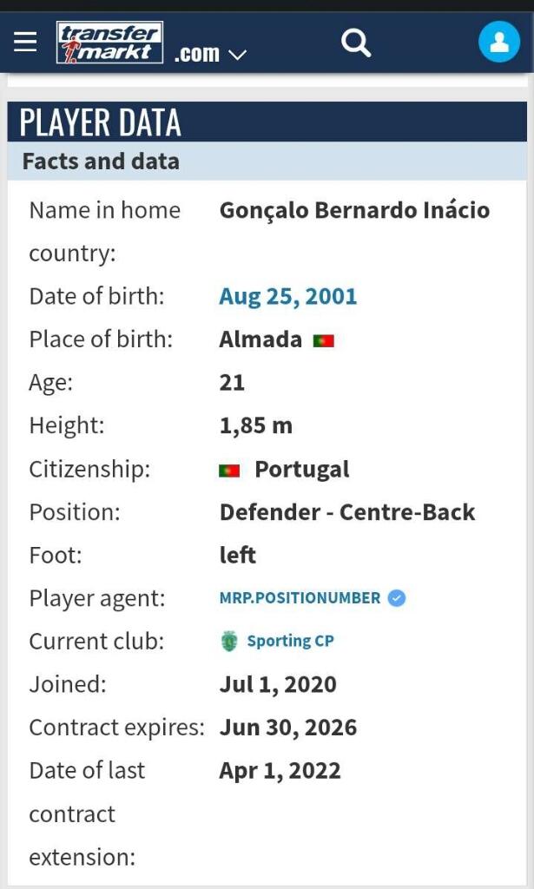Click the verified badge beside the agent
Screen dimensions: 534x889
tap(397, 598)
